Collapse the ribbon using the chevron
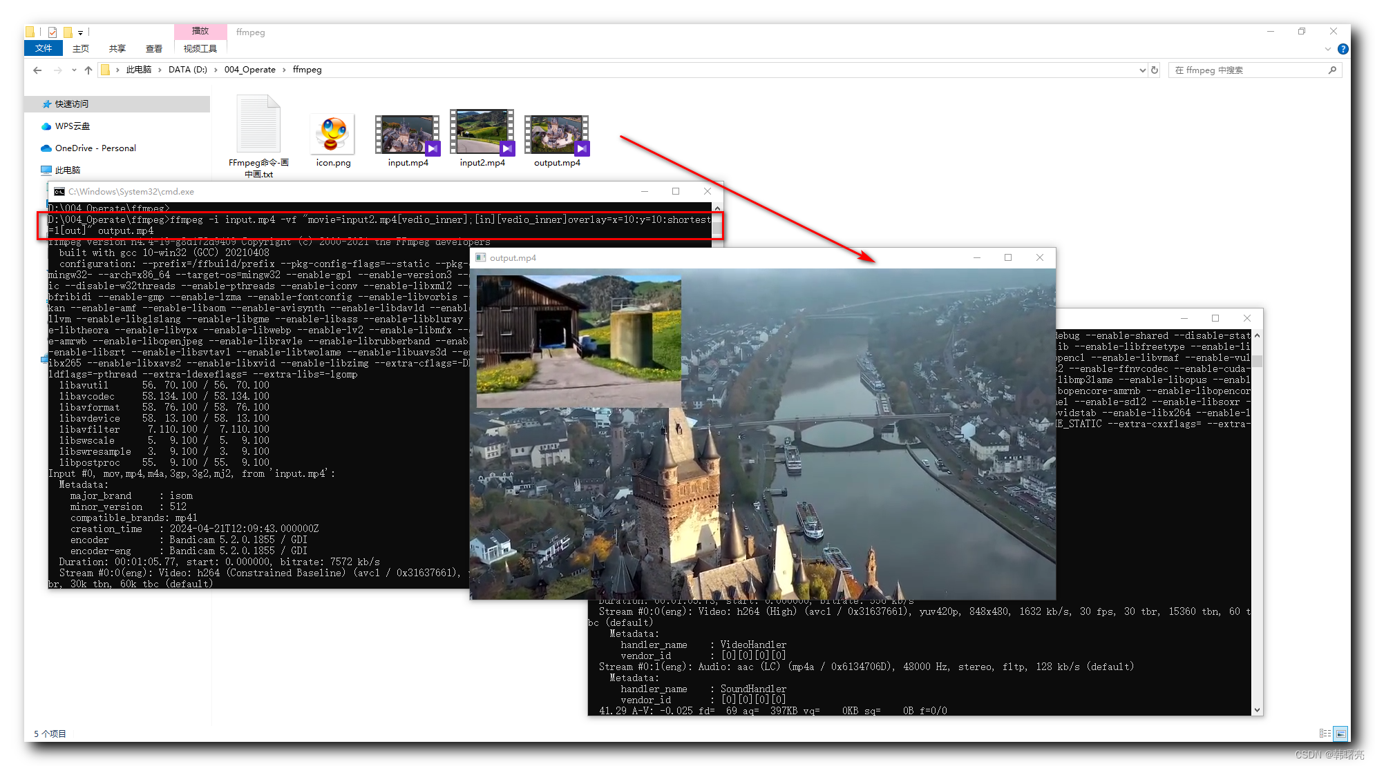 [x=1327, y=49]
